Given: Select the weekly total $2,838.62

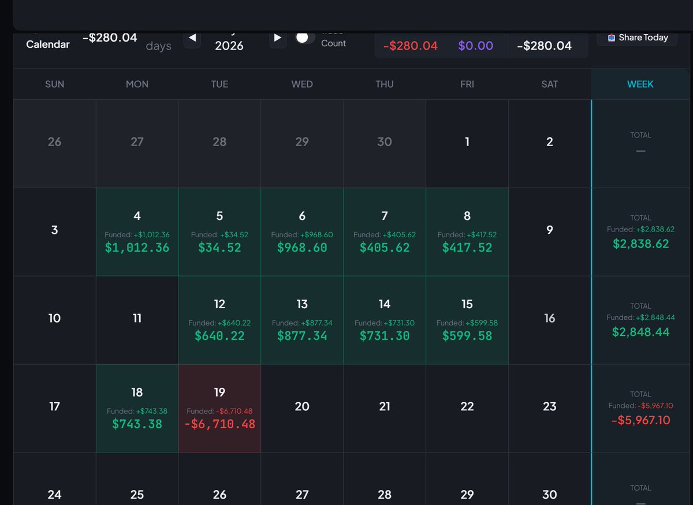Looking at the screenshot, I should (x=640, y=244).
